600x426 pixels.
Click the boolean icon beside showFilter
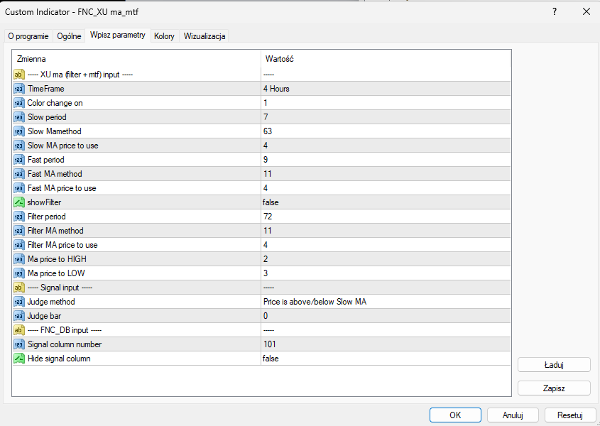tap(19, 202)
